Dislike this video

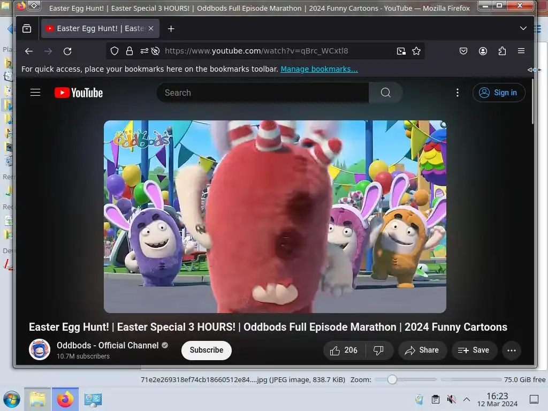click(x=379, y=351)
